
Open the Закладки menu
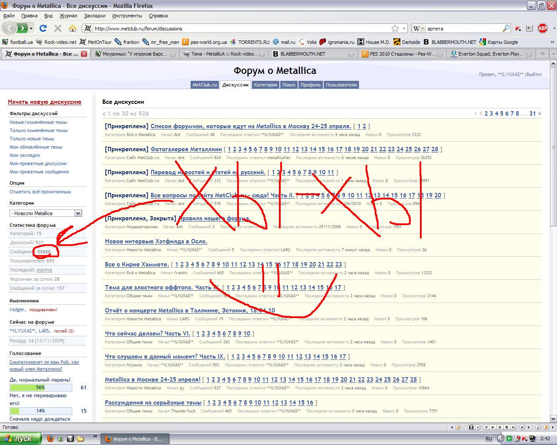point(94,16)
